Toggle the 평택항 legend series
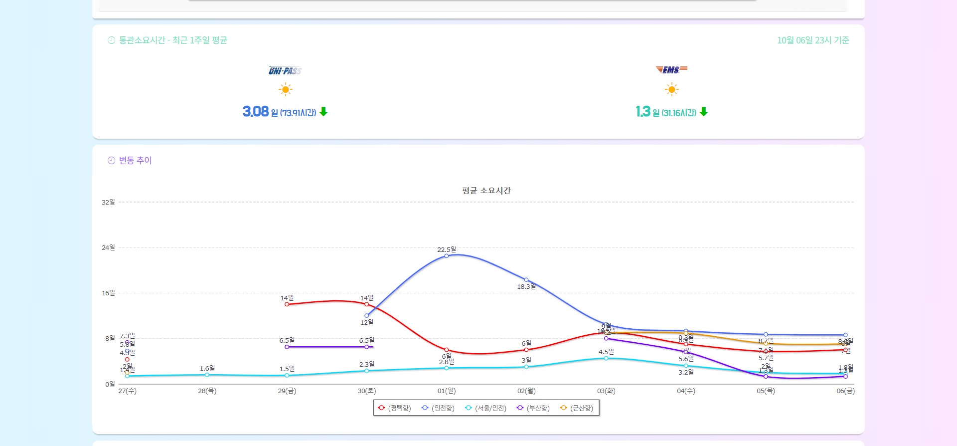 (x=394, y=408)
